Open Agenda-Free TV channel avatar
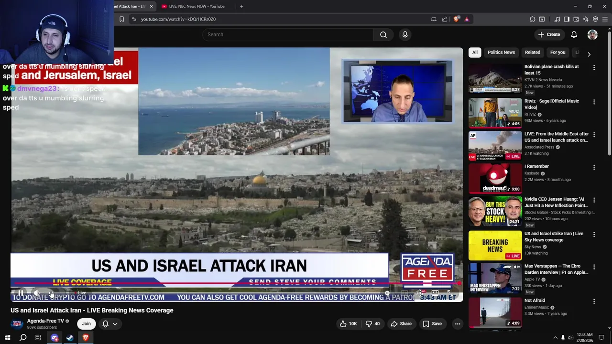The image size is (612, 344). 17,324
